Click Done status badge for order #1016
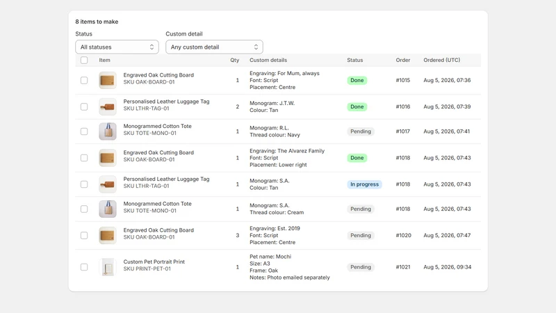The height and width of the screenshot is (313, 556). click(357, 107)
